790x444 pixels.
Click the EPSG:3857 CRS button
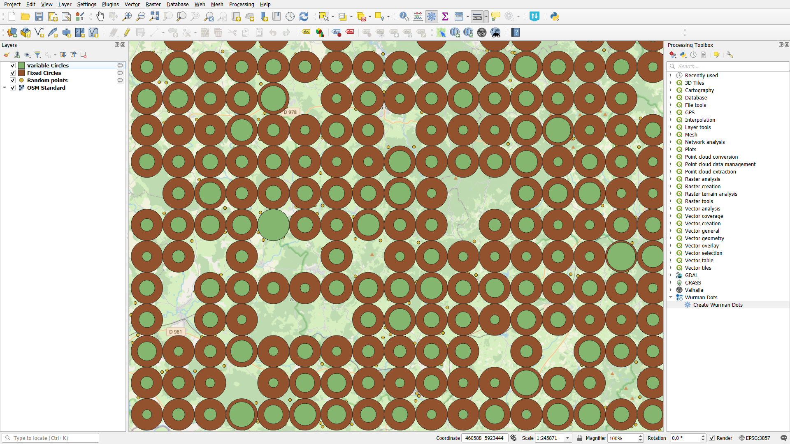click(754, 438)
